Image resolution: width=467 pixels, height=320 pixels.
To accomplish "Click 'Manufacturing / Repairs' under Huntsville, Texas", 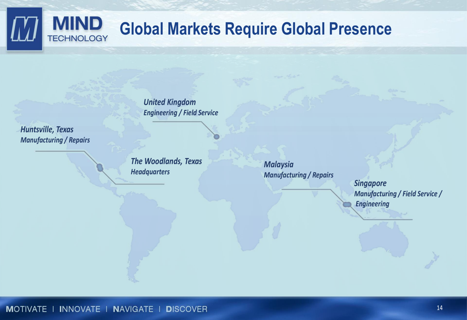I will tap(55, 140).
